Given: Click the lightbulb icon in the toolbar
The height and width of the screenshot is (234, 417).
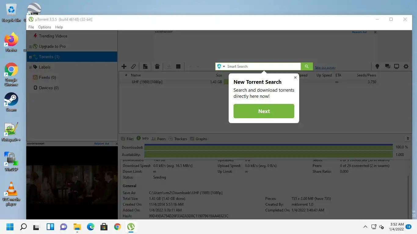Looking at the screenshot, I should click(377, 66).
